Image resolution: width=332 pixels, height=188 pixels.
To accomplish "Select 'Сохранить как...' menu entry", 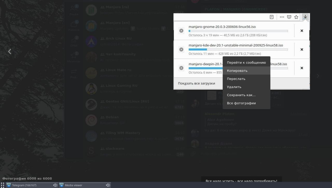I will [x=246, y=95].
